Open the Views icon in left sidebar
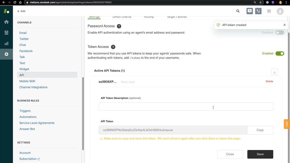 pos(6,33)
